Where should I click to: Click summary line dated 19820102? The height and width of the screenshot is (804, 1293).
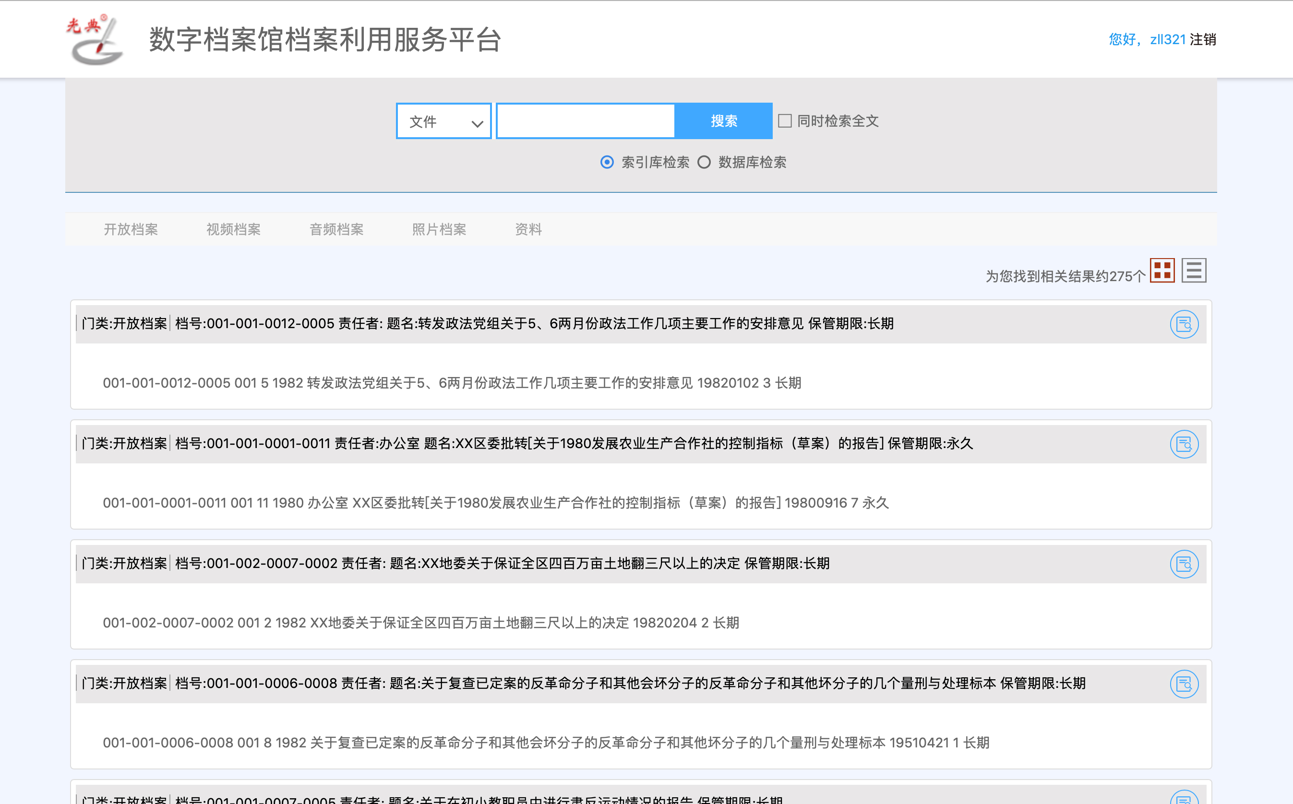[452, 383]
